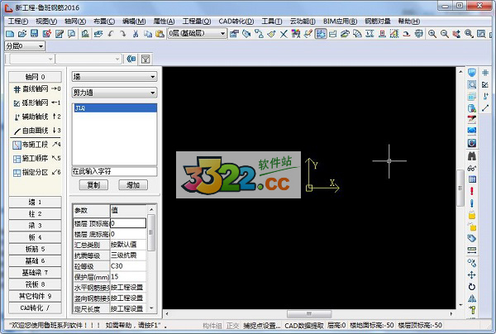Open the 0层(基础层) floor dropdown
496x334 pixels.
[196, 34]
